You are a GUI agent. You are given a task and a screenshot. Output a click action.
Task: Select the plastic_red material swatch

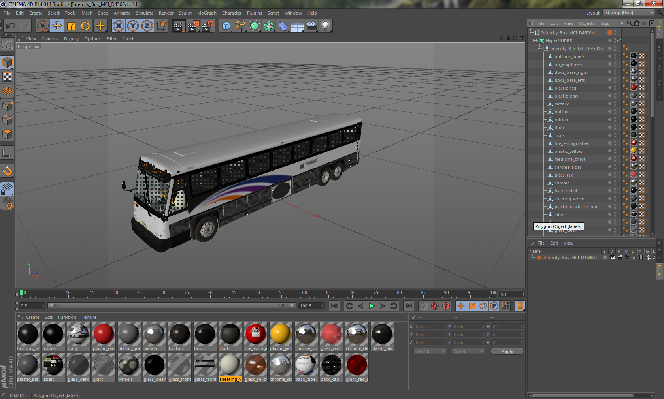point(104,337)
